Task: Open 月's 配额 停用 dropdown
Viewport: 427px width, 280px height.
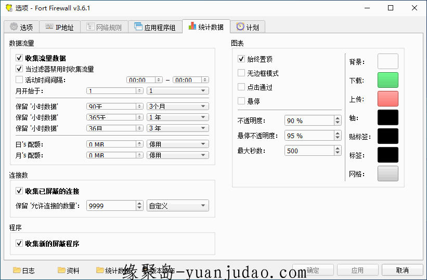Action: coord(178,155)
